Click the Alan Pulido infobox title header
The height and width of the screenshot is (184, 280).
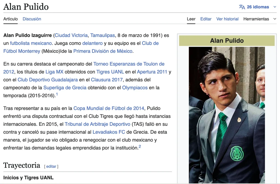click(x=227, y=41)
